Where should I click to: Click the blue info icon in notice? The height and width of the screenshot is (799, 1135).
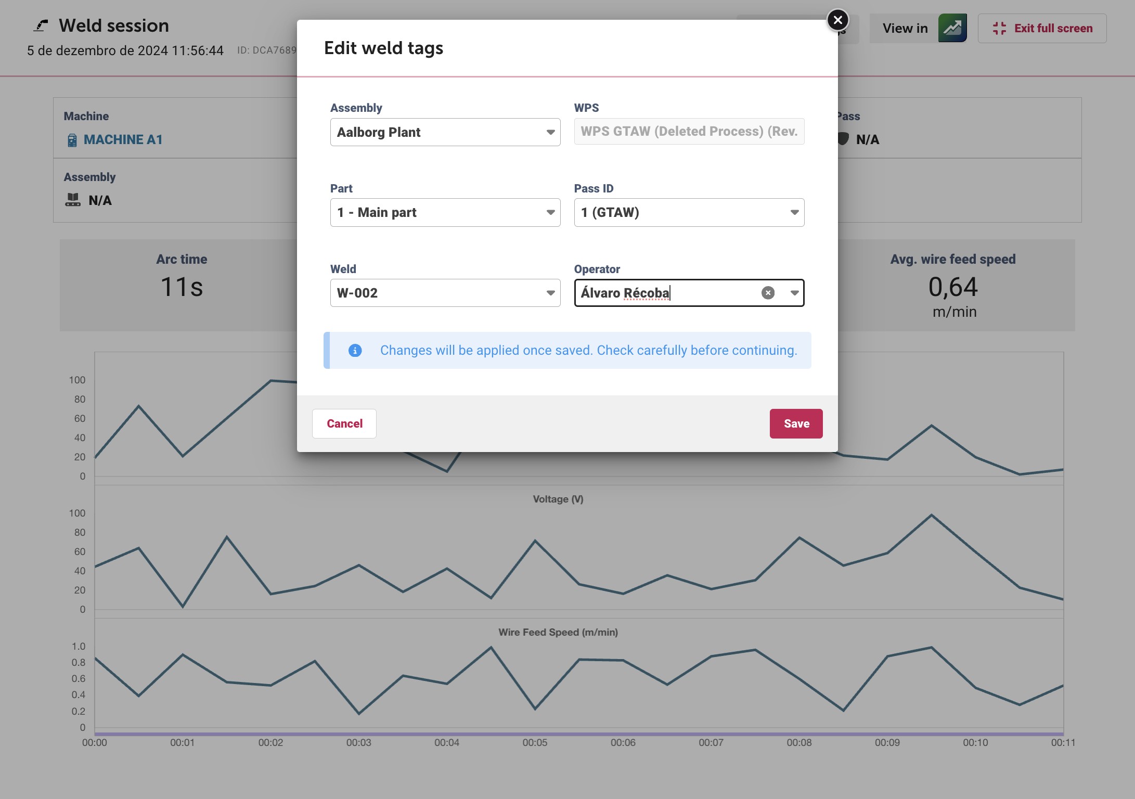[x=355, y=351]
